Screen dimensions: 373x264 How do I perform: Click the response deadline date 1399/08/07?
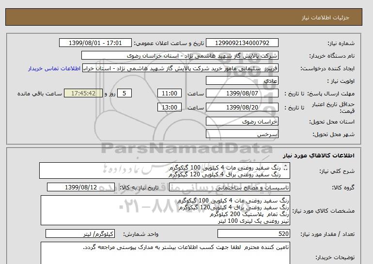(242, 93)
